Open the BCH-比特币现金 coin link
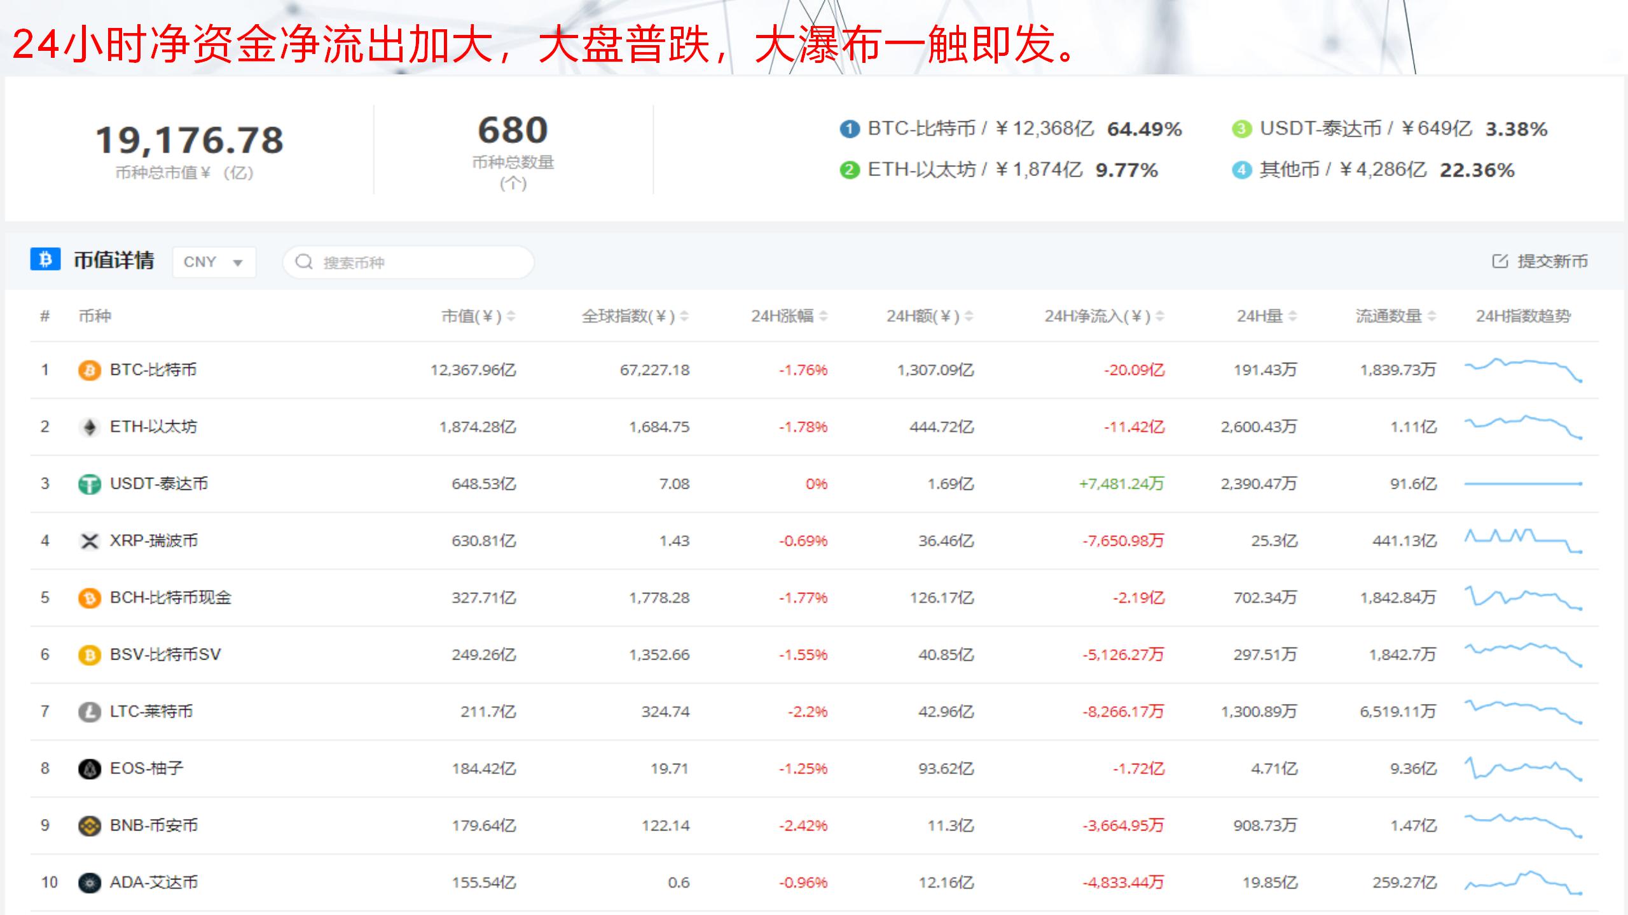Screen dimensions: 1628x915 170,597
